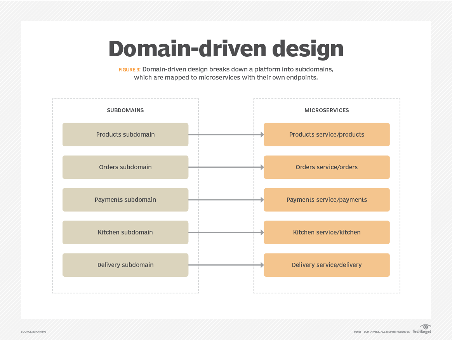Click the caption line starting "which are mapped"

click(x=226, y=78)
